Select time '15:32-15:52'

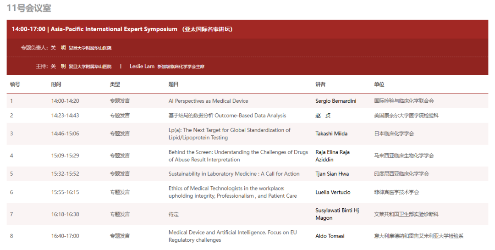point(65,174)
